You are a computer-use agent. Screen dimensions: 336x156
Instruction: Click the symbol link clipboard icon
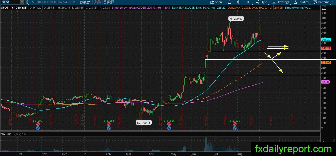[x=27, y=2]
